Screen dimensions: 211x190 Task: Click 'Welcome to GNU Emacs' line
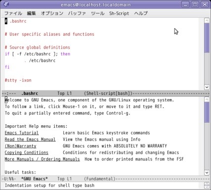coord(89,100)
